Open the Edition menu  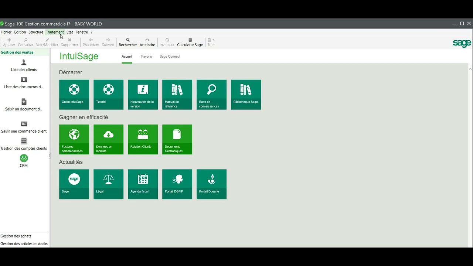point(20,32)
